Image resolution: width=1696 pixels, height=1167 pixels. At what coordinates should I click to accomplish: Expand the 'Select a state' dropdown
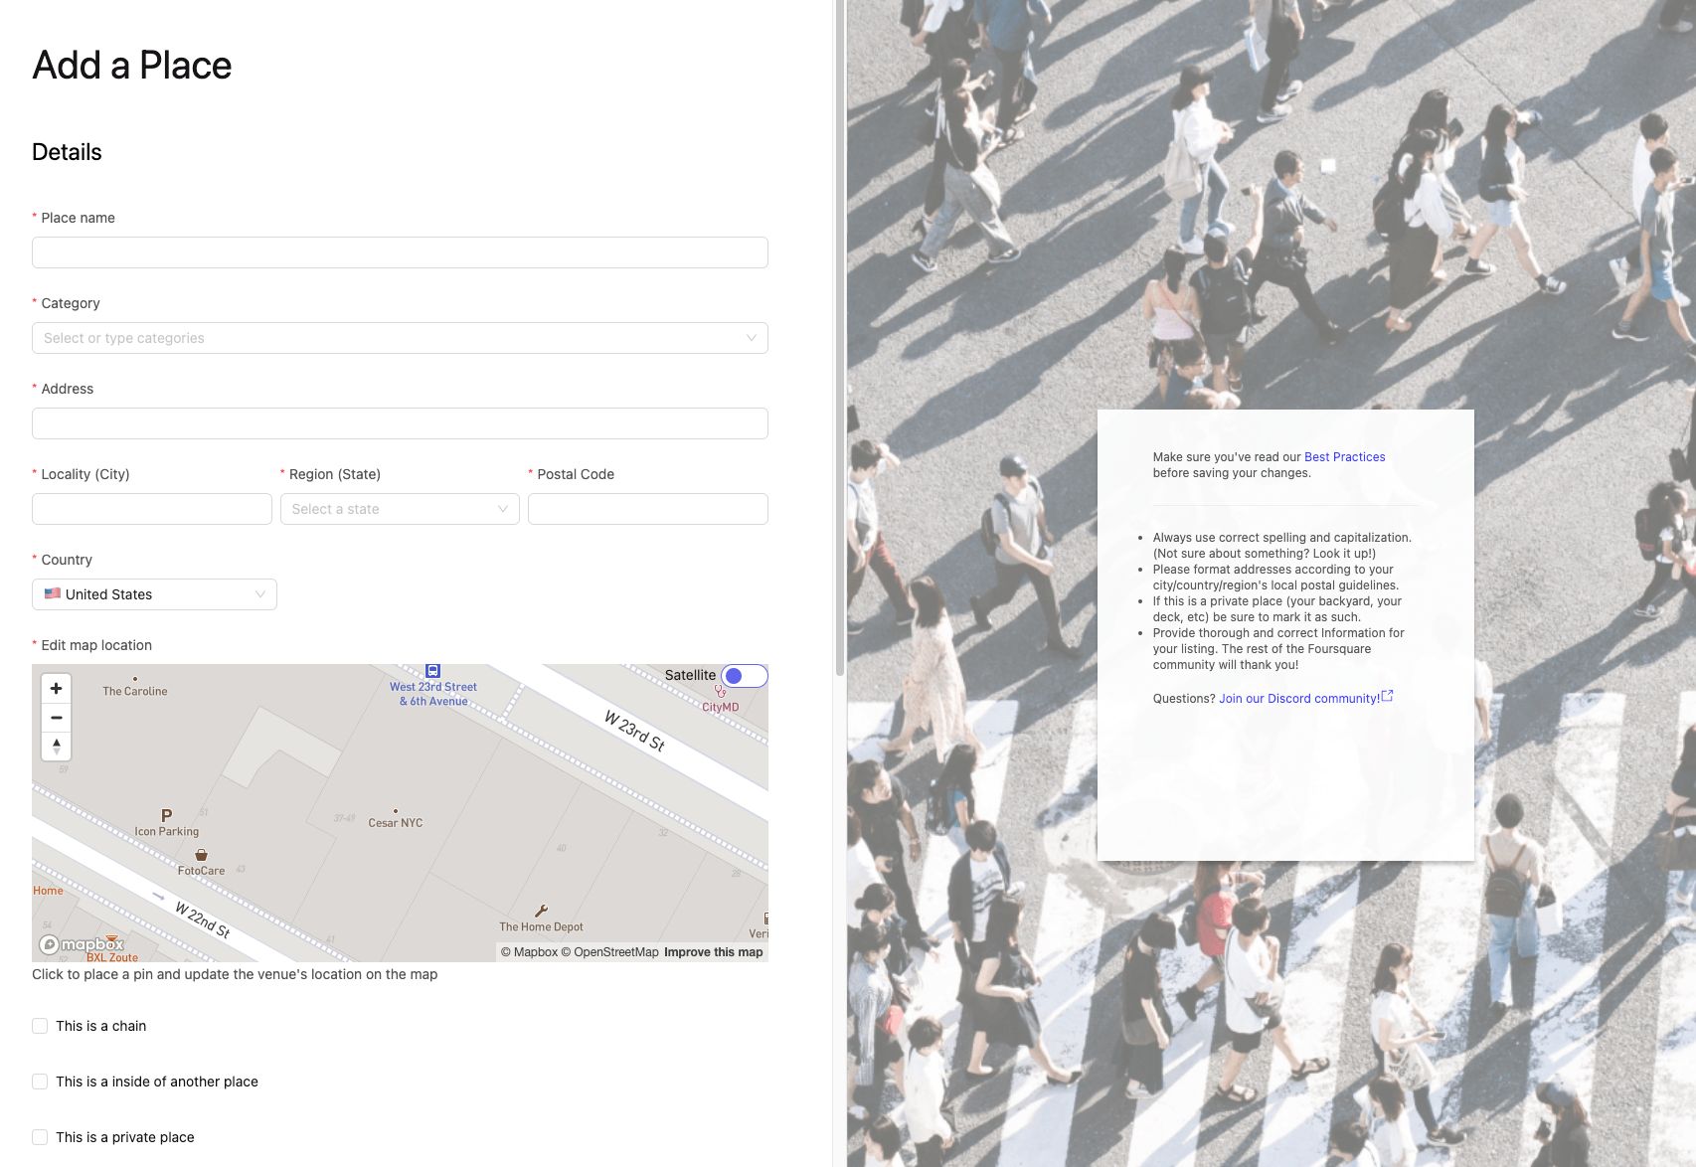(x=398, y=508)
